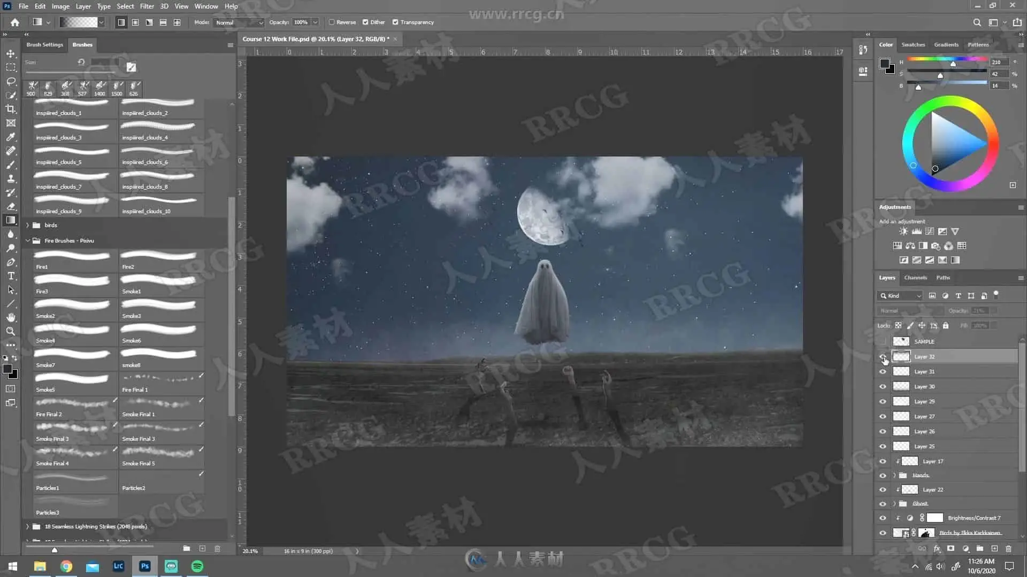Toggle the Transparency checkbox
This screenshot has height=577, width=1027.
[395, 22]
